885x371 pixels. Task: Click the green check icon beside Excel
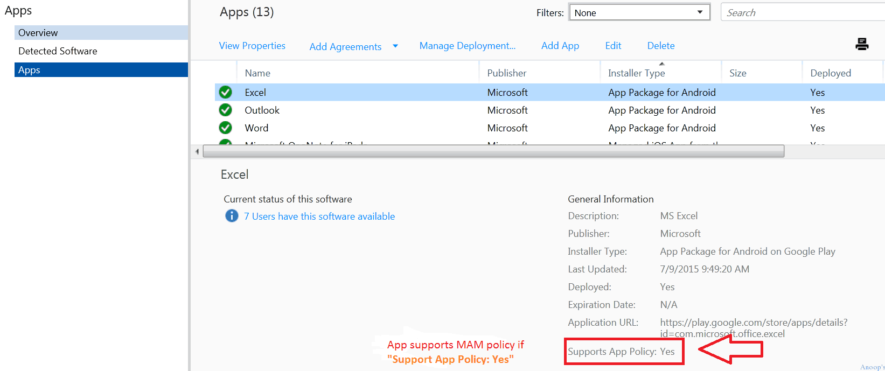tap(225, 92)
